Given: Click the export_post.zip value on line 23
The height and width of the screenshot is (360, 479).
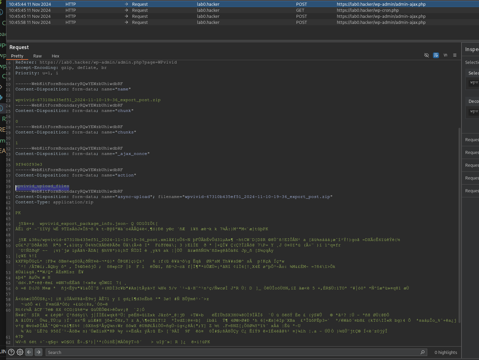Looking at the screenshot, I should click(88, 100).
